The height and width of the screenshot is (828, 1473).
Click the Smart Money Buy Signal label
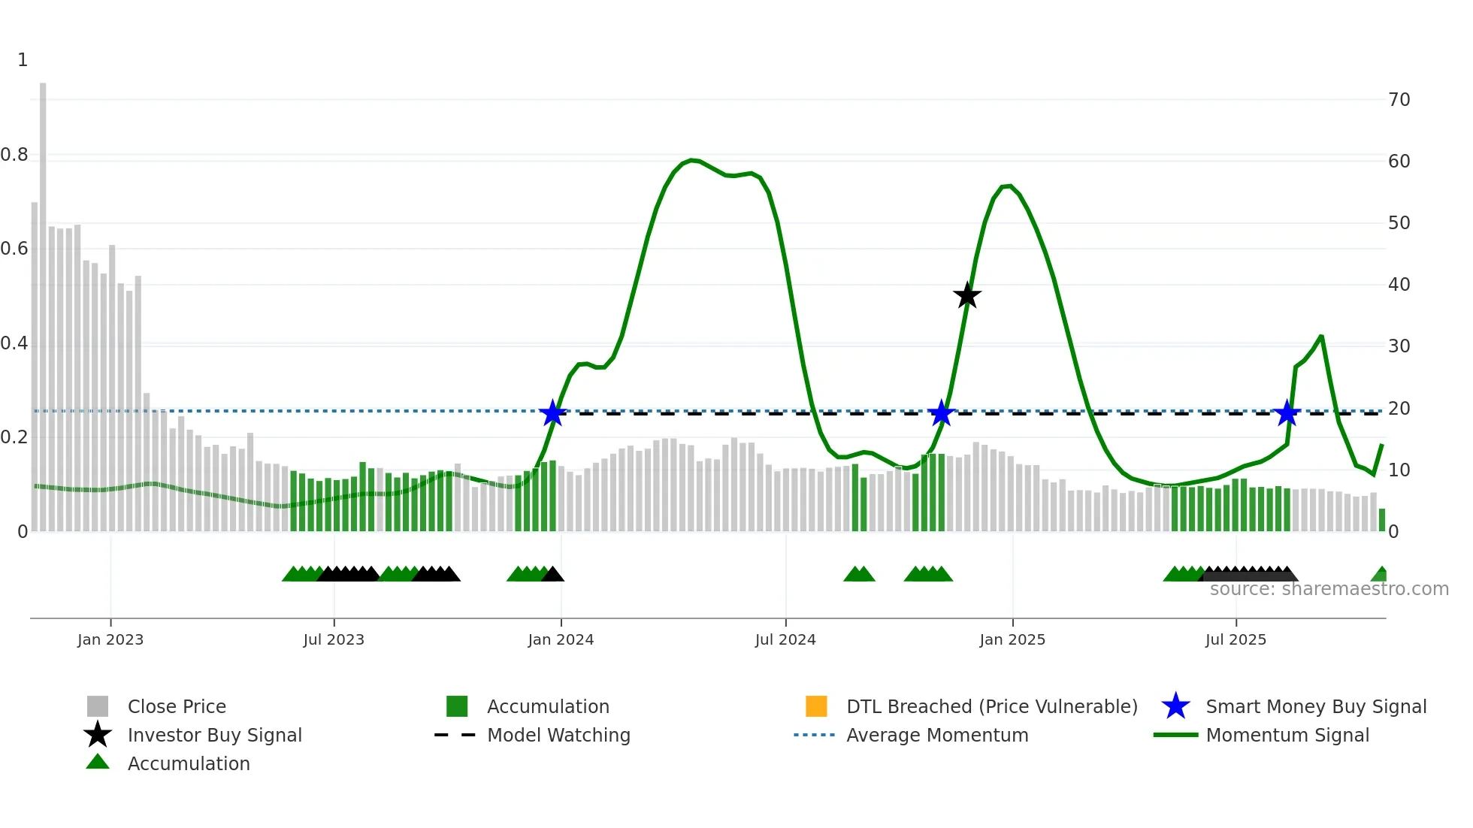1316,706
